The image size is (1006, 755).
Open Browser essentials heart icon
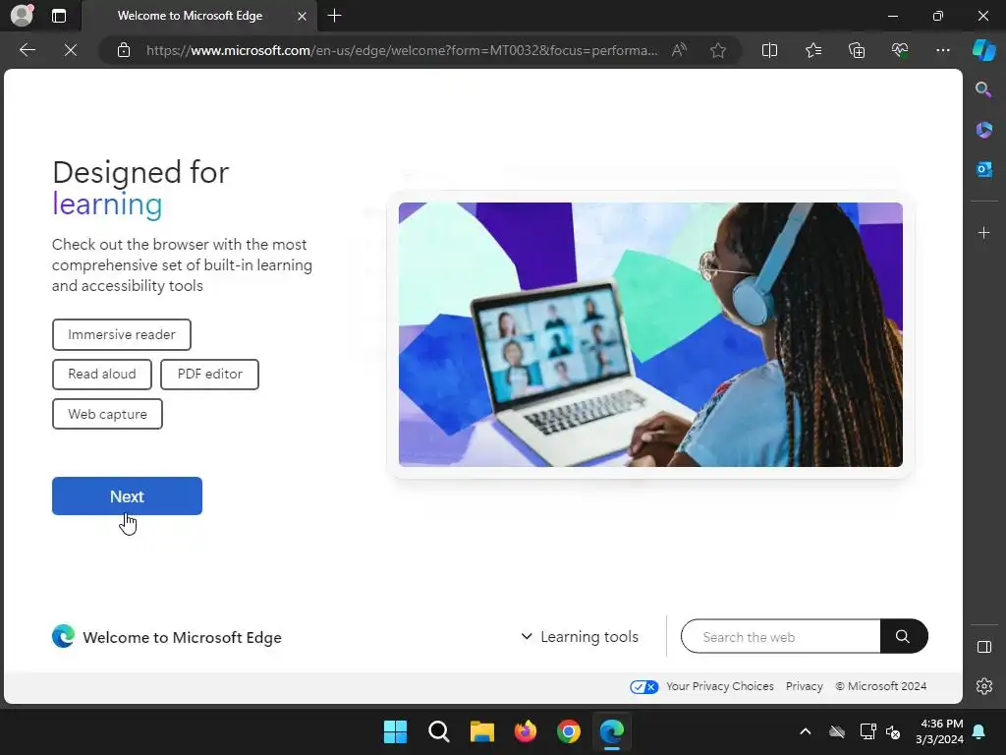(x=900, y=50)
